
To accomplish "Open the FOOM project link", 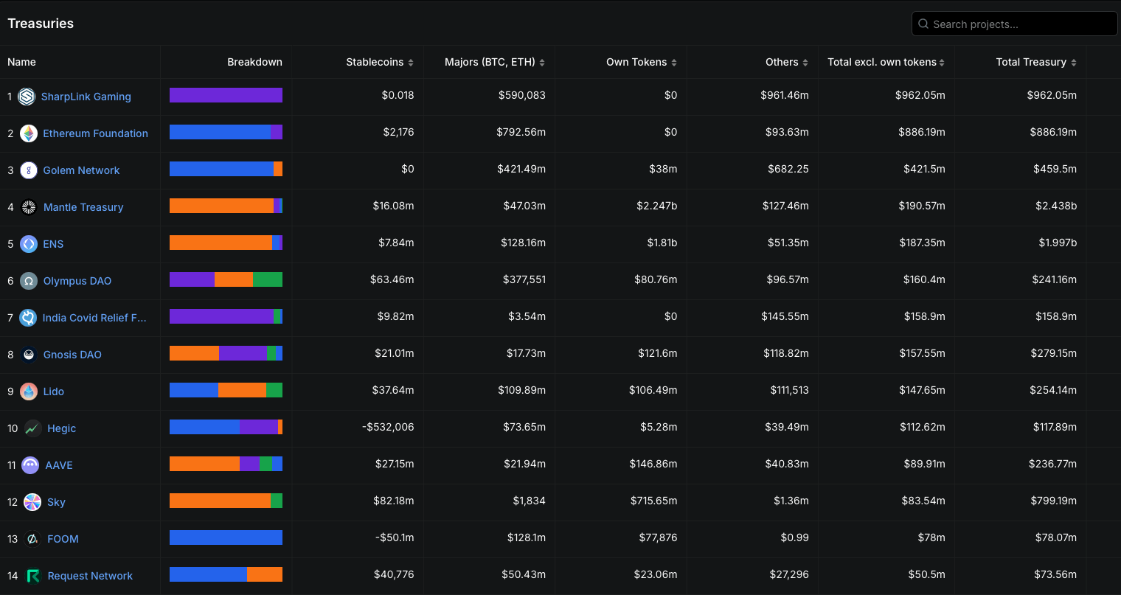I will pos(63,539).
